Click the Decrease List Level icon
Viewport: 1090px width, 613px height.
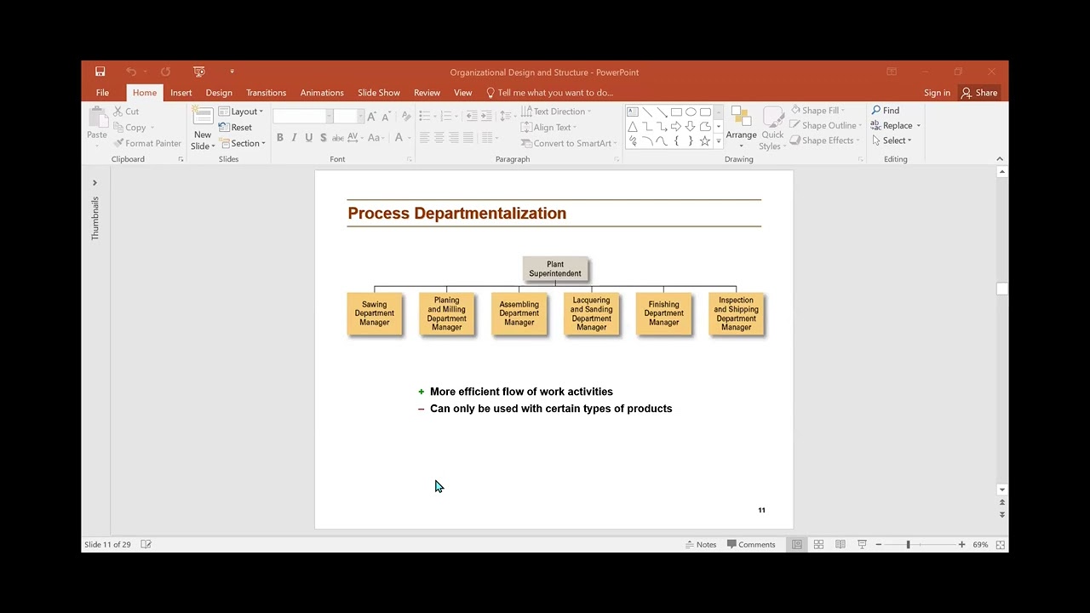(x=471, y=116)
